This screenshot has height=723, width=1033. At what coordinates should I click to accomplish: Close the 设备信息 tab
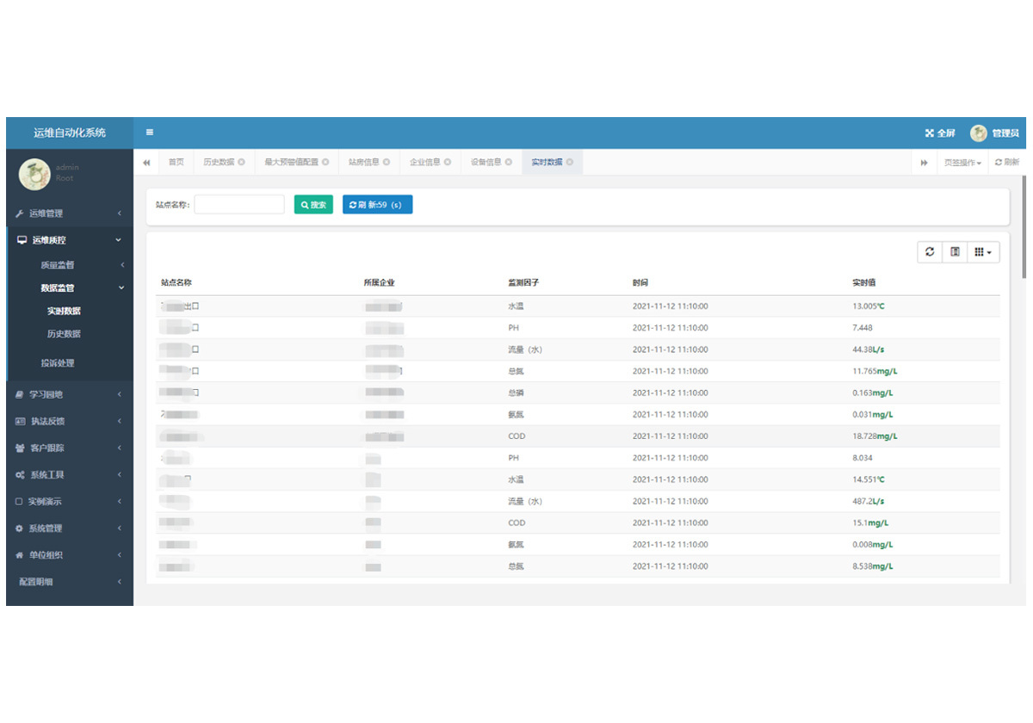coord(509,162)
